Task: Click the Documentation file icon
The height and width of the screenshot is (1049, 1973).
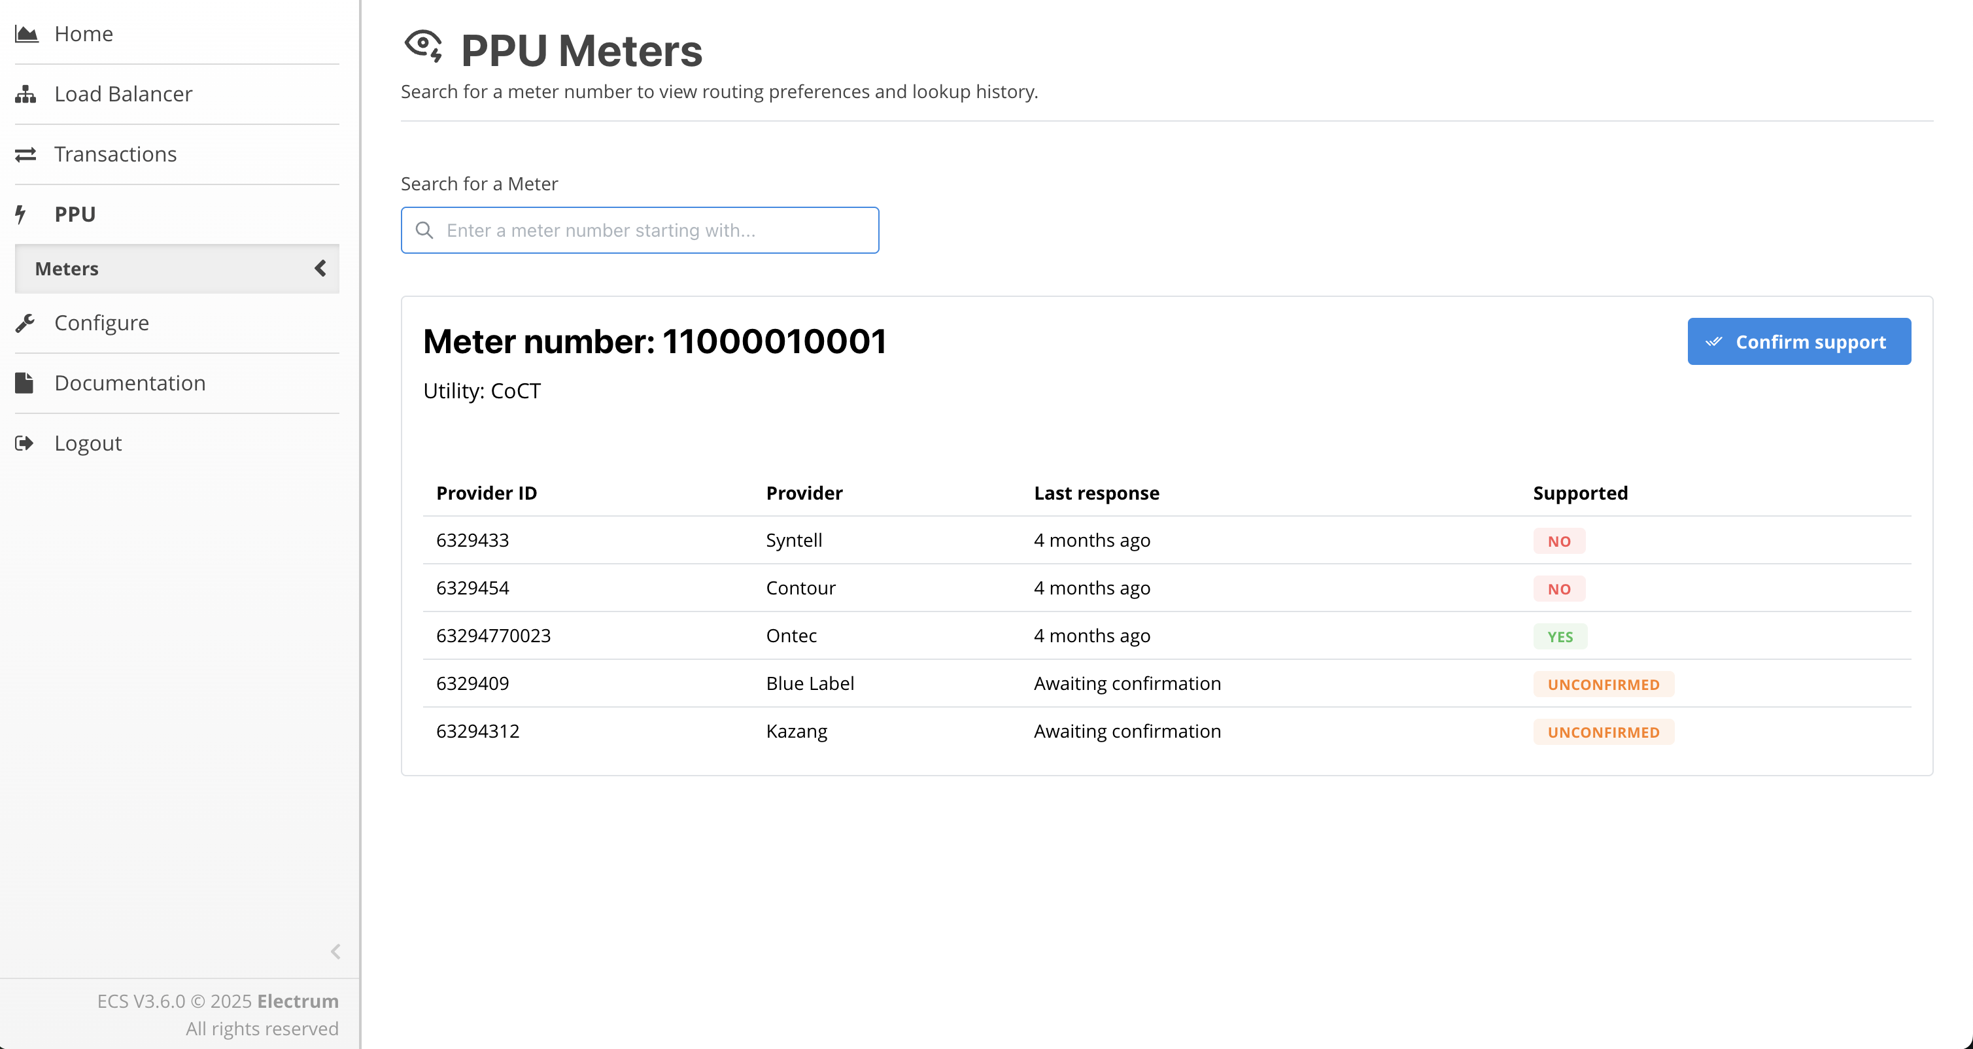Action: click(x=24, y=383)
